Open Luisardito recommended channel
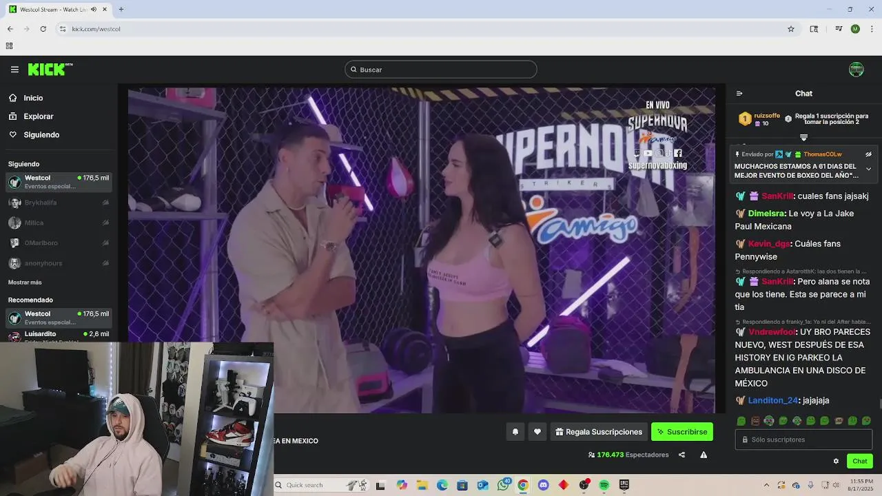 coord(59,335)
